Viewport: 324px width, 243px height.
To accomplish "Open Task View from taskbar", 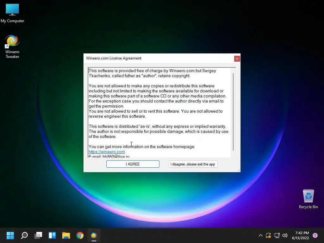I will (x=38, y=235).
